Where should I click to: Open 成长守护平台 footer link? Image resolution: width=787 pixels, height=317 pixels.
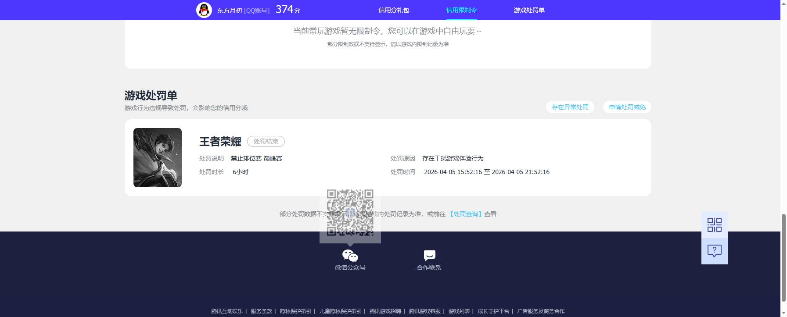493,311
